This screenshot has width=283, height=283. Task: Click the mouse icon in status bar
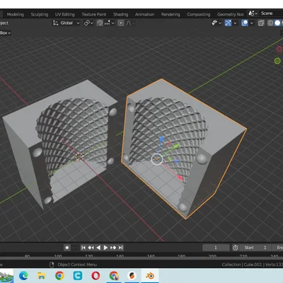52,265
